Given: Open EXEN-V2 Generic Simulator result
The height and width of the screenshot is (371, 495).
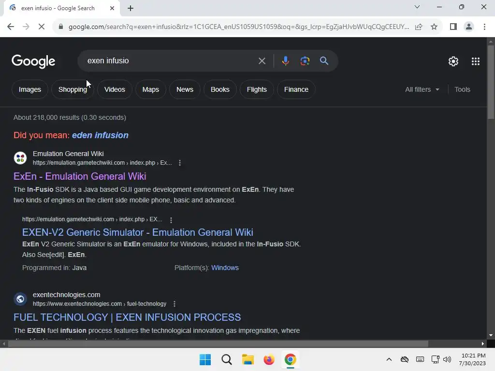Looking at the screenshot, I should [138, 232].
